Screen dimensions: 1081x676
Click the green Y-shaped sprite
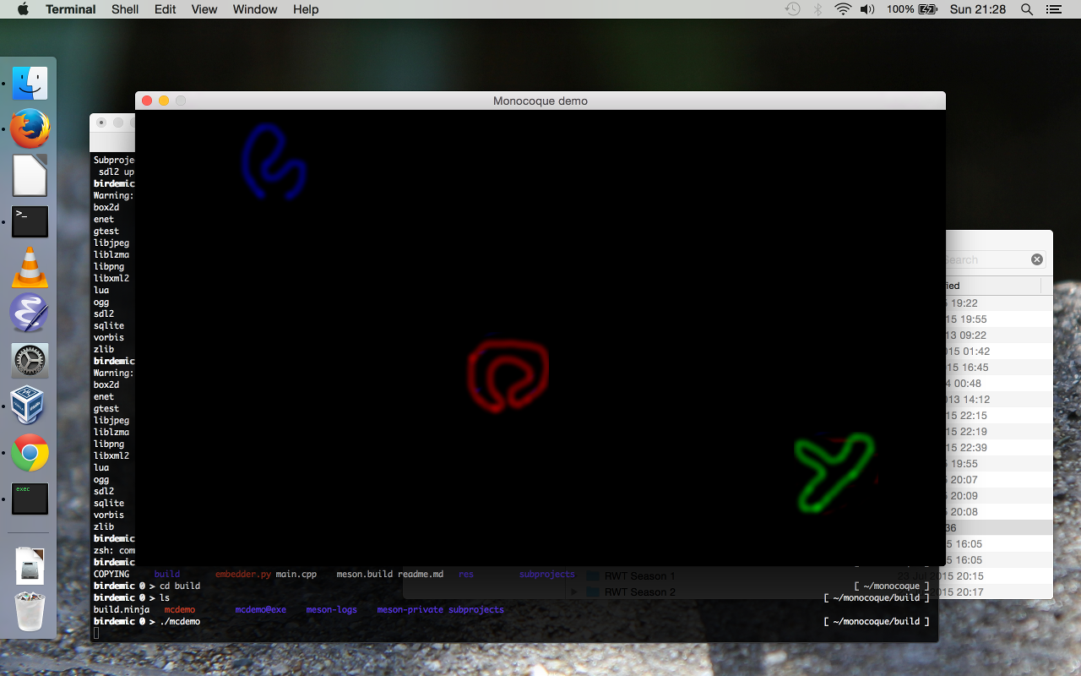[x=833, y=473]
